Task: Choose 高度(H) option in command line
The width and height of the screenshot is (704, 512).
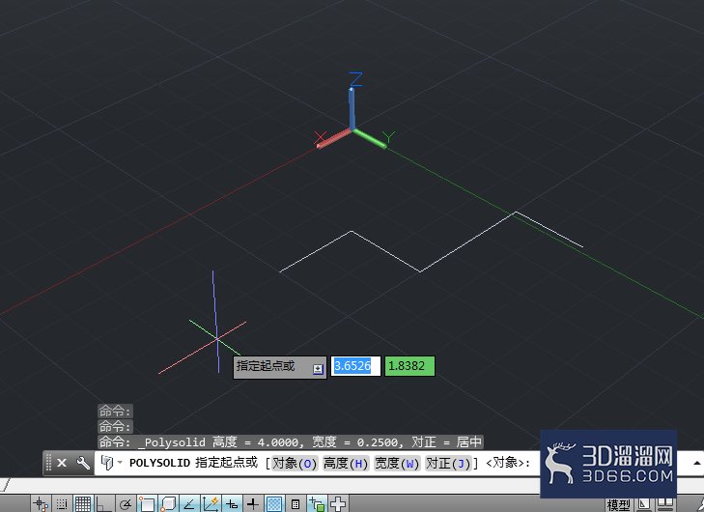Action: pyautogui.click(x=346, y=463)
